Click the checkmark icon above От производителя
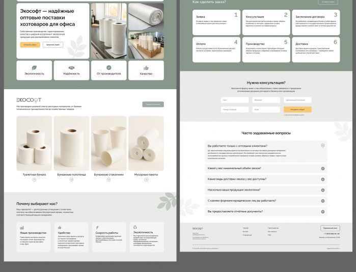The image size is (356, 272). click(x=109, y=67)
